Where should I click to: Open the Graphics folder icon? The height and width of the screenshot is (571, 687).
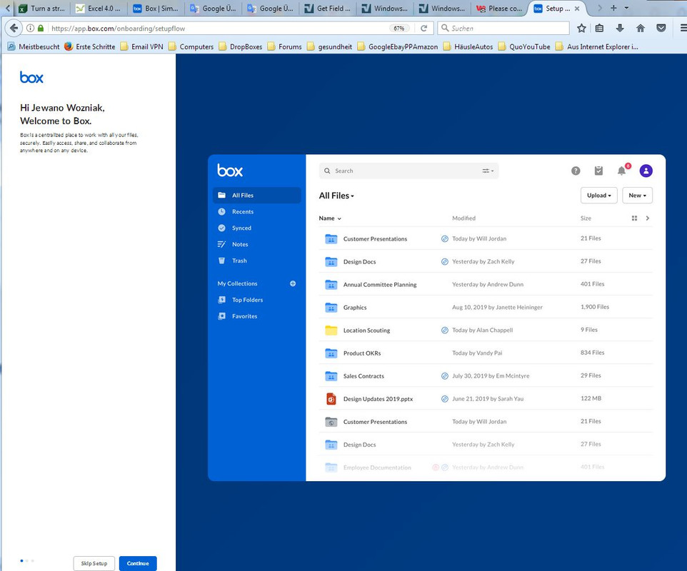point(331,308)
